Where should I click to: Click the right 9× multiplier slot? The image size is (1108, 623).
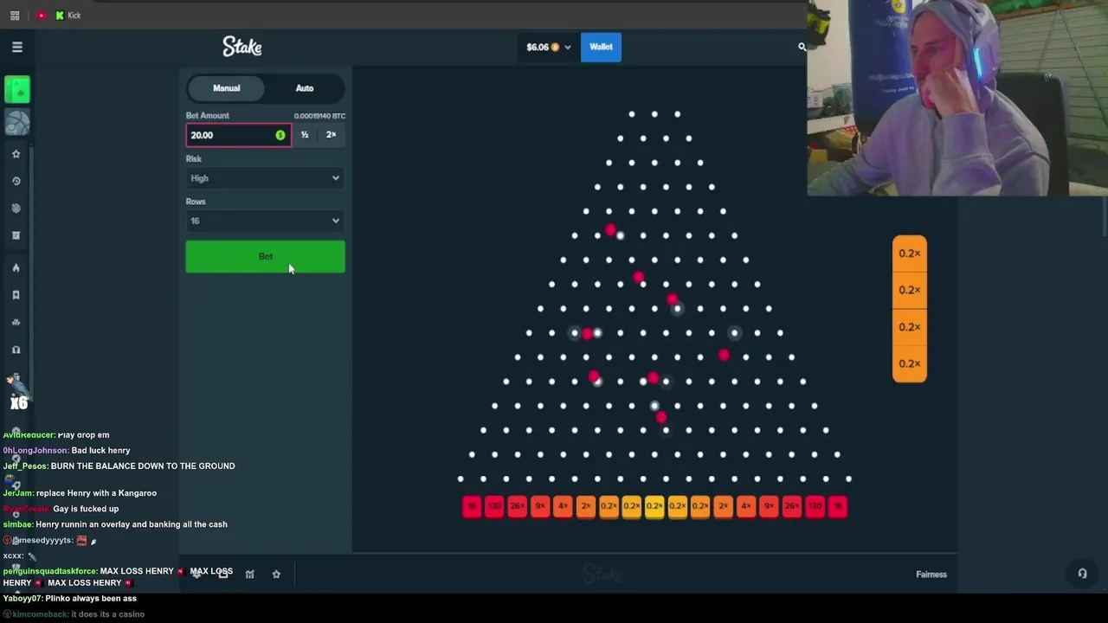tap(769, 506)
